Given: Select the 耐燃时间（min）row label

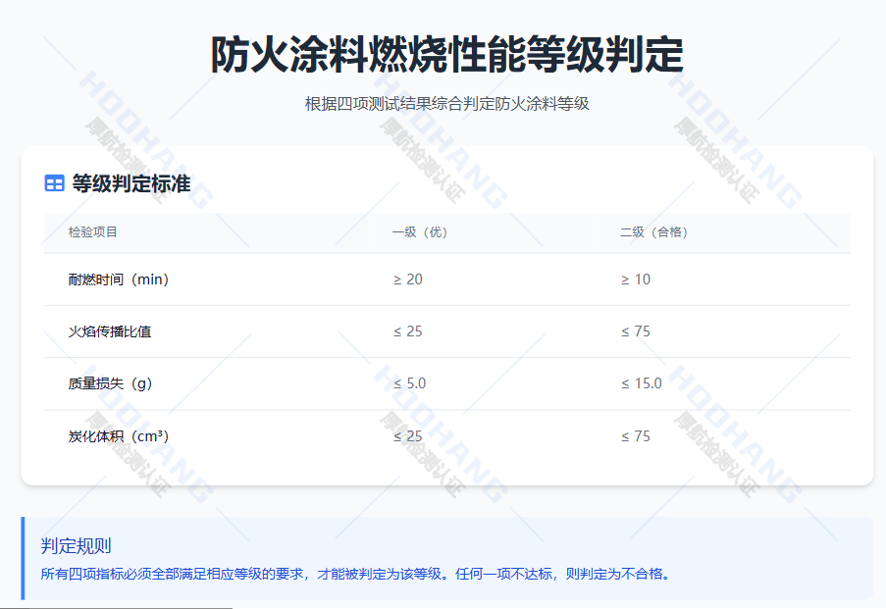Looking at the screenshot, I should click(x=120, y=279).
